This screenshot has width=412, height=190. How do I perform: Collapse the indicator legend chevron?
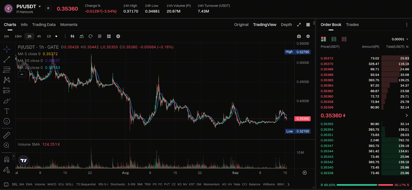coord(22,74)
